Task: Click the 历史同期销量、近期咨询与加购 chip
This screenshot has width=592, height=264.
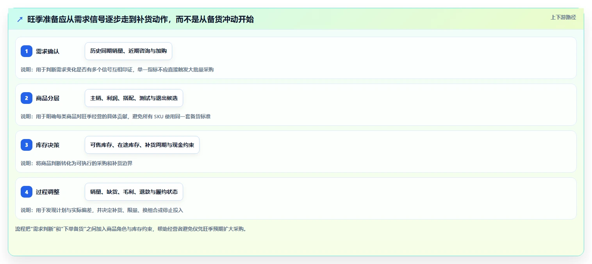Action: (128, 51)
